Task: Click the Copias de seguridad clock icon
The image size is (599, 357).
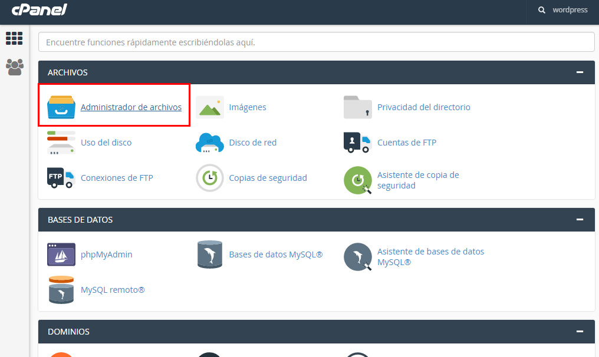Action: pos(210,178)
